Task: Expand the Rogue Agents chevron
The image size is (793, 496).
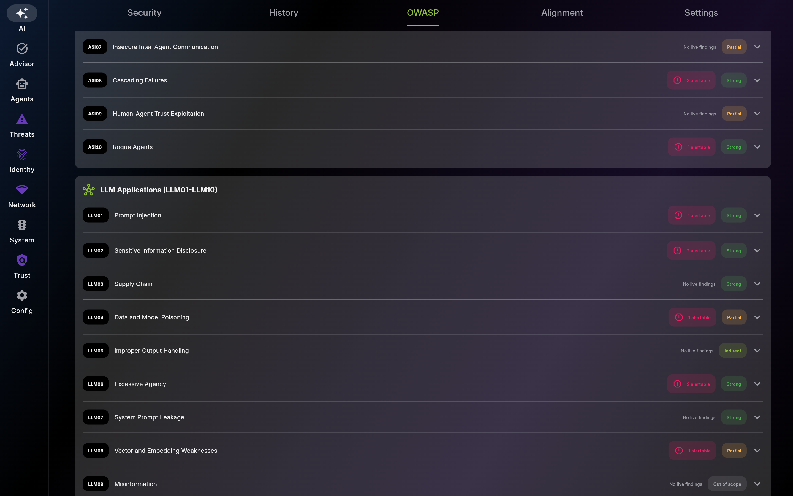Action: [x=757, y=147]
